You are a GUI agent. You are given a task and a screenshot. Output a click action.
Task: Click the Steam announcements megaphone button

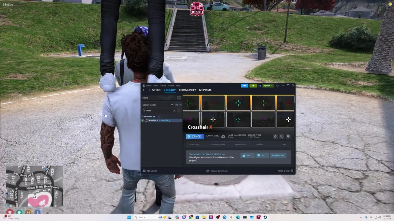244,86
